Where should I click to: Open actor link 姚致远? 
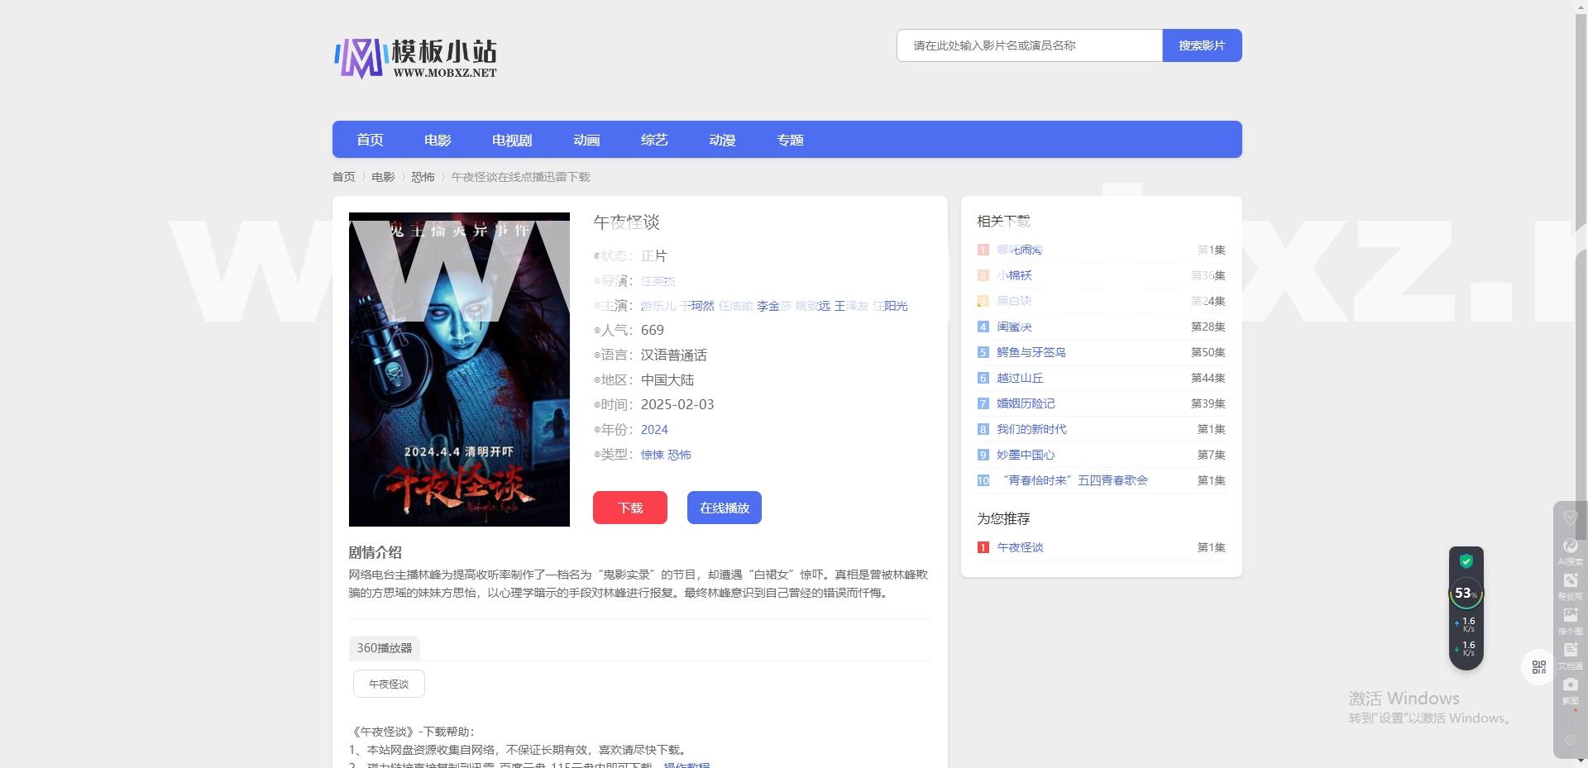coord(813,306)
